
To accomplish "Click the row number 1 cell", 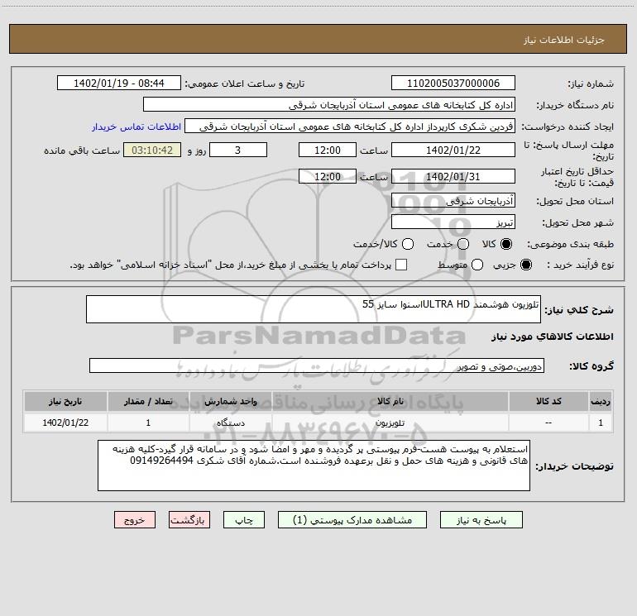I will point(601,423).
